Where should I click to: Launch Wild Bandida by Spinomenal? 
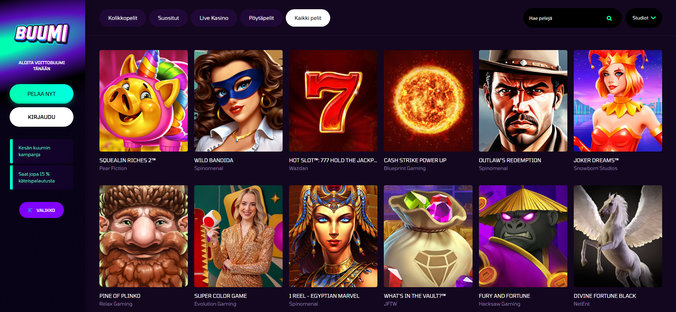point(238,100)
